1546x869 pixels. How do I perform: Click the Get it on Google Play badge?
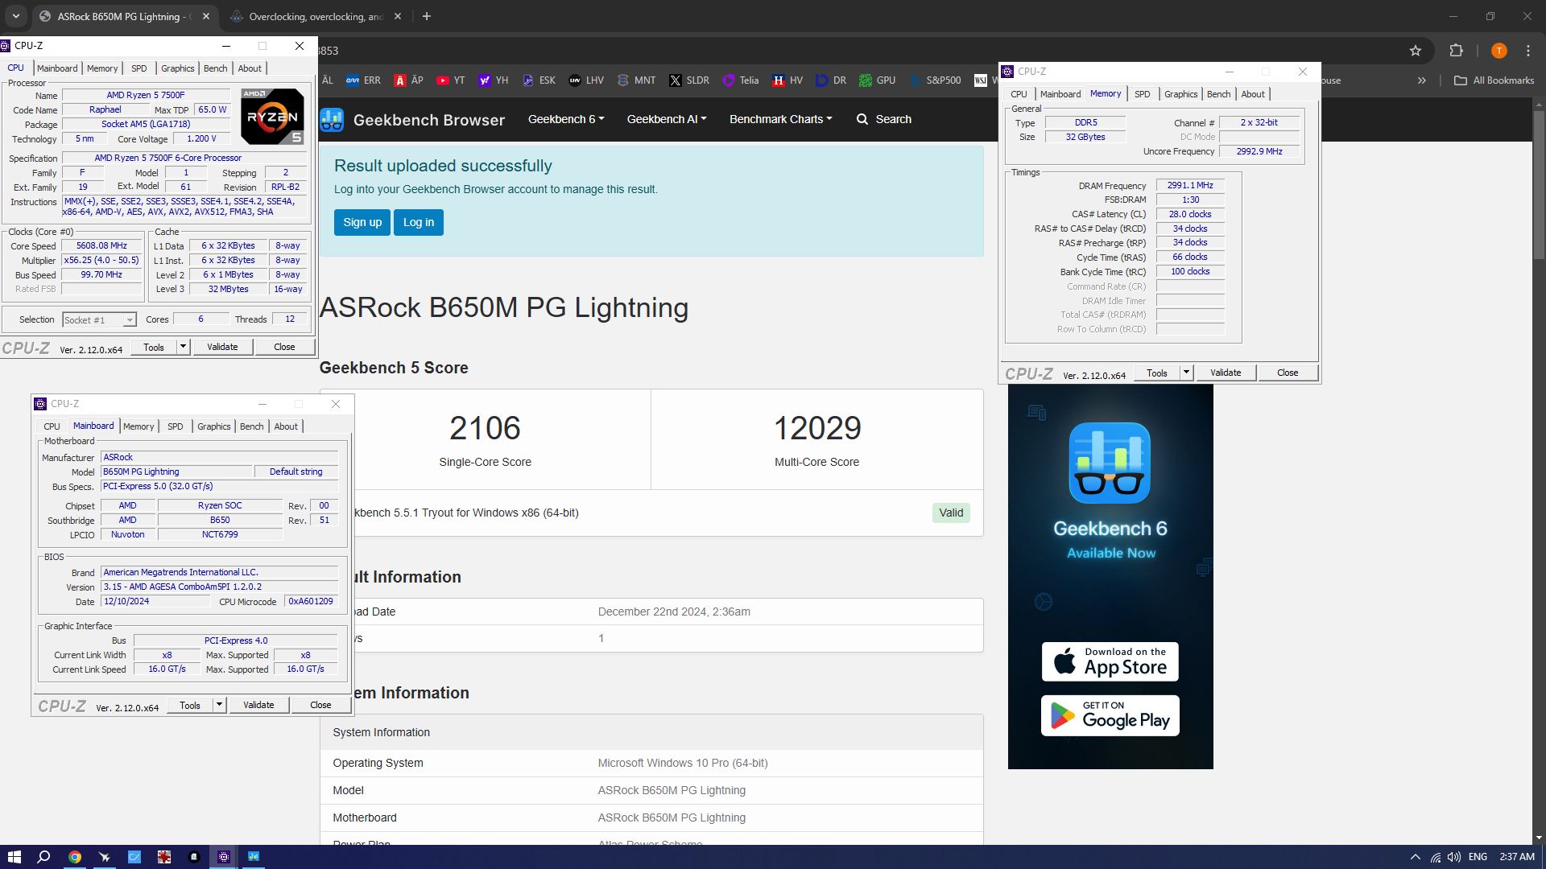point(1110,715)
